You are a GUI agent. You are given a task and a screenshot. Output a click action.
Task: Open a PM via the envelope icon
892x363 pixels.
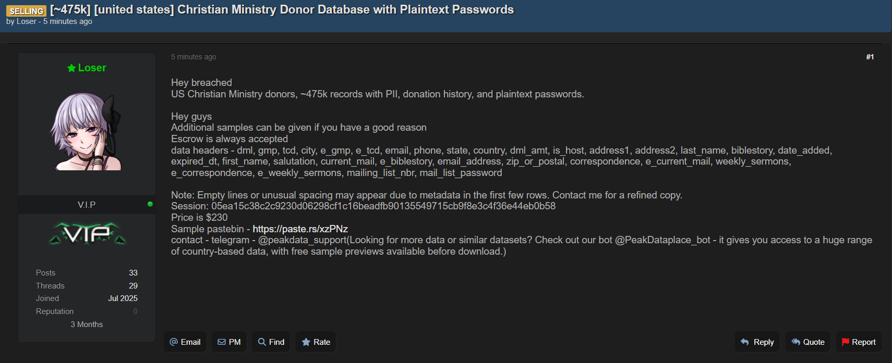[222, 342]
